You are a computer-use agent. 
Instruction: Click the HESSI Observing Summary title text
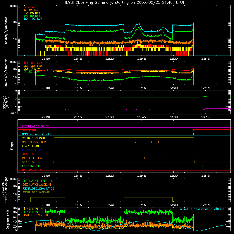click(124, 3)
